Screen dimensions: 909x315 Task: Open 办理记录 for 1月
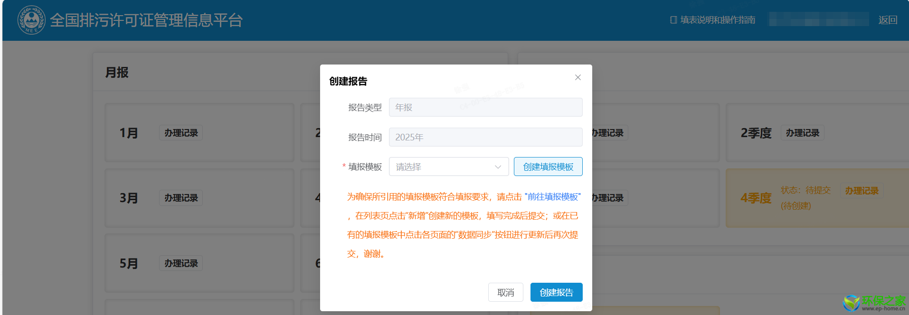pos(181,133)
